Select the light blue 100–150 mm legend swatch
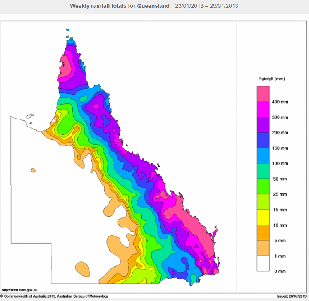 (263, 156)
